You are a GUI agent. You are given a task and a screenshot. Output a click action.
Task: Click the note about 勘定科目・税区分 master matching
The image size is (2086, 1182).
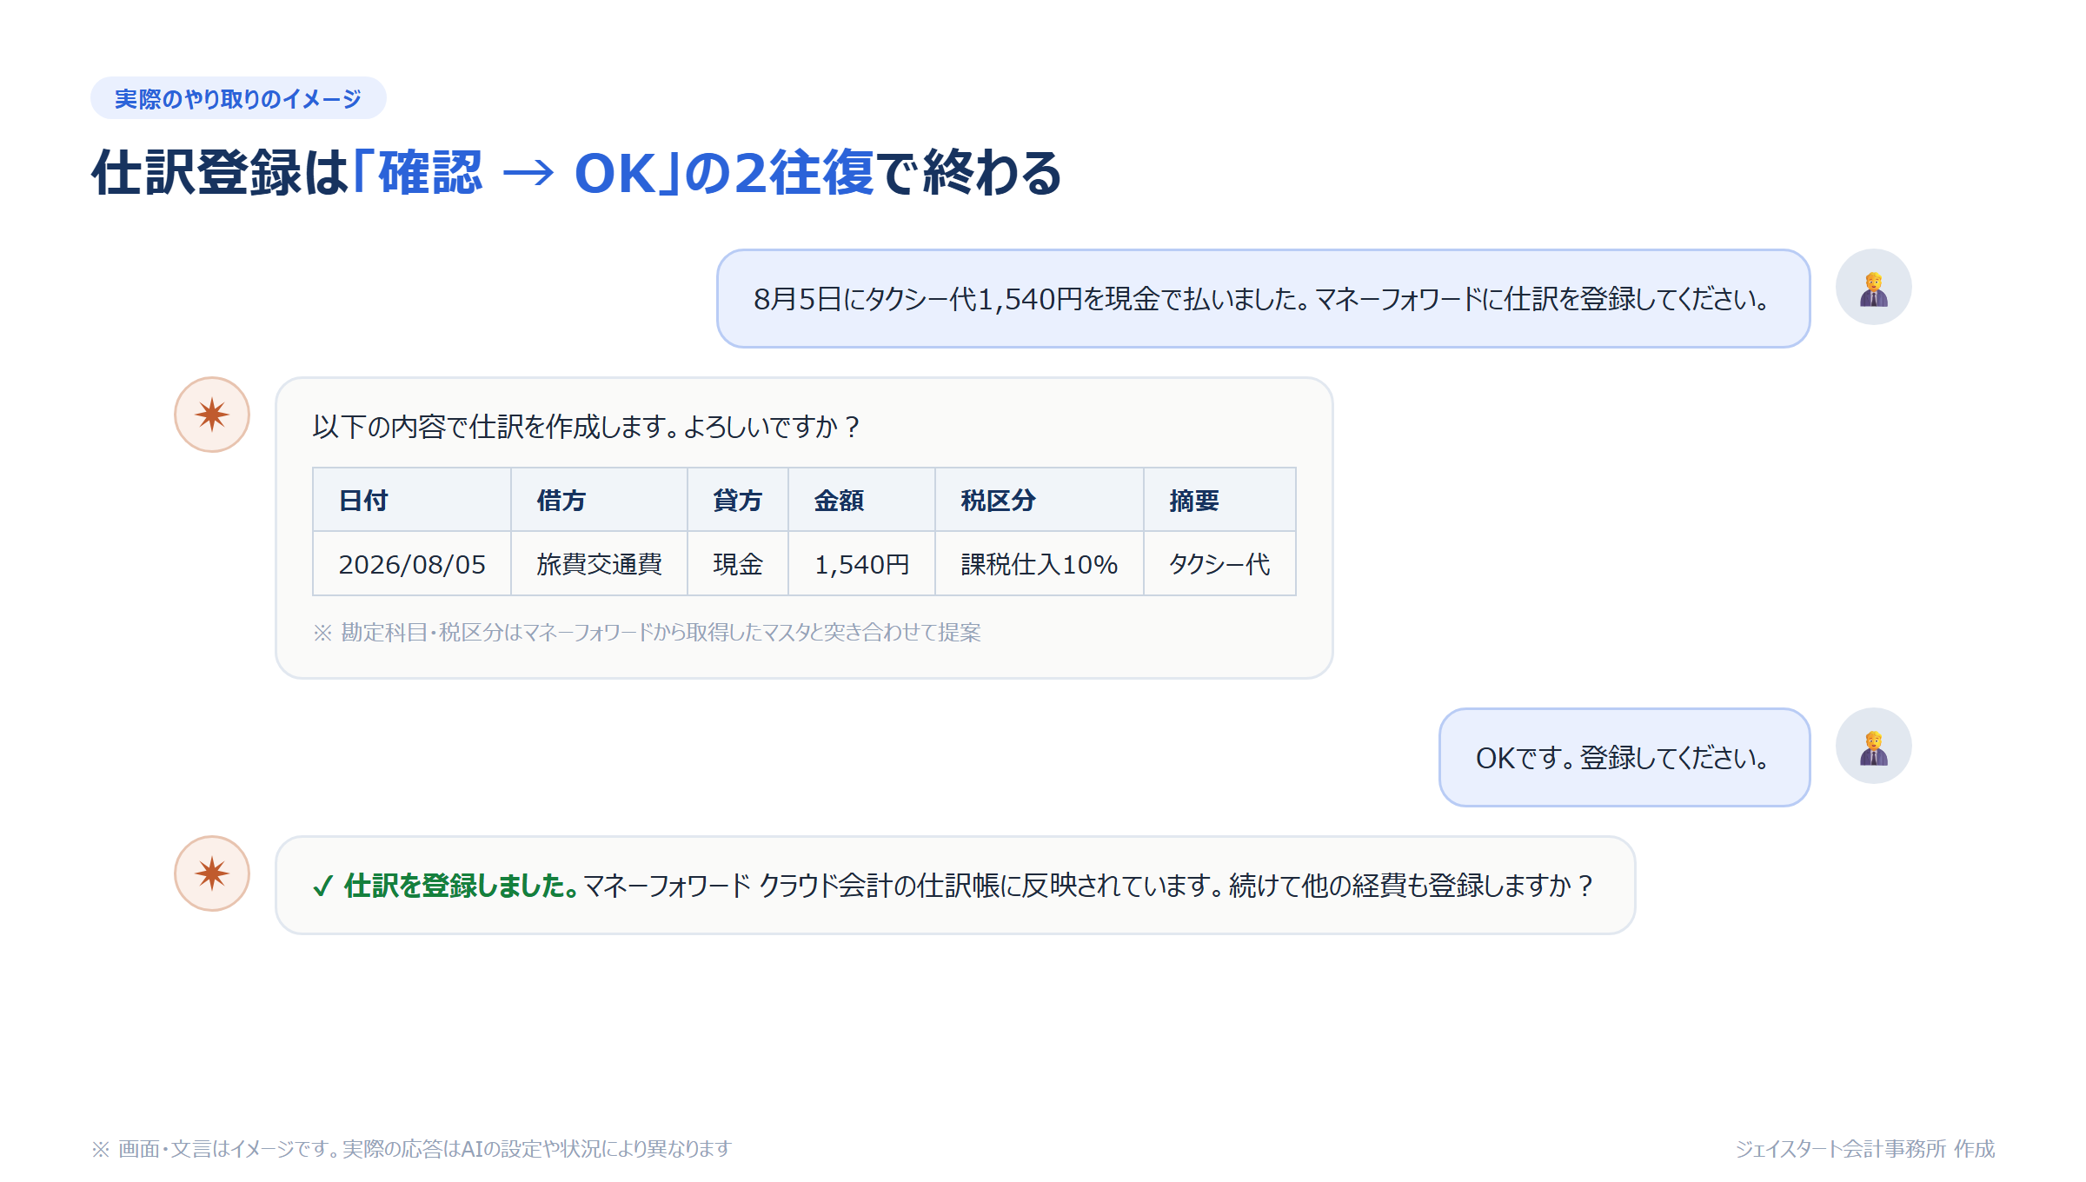(x=647, y=632)
